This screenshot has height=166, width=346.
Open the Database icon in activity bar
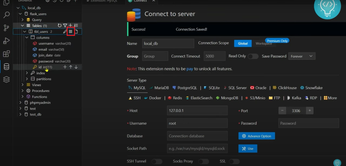coord(6,66)
